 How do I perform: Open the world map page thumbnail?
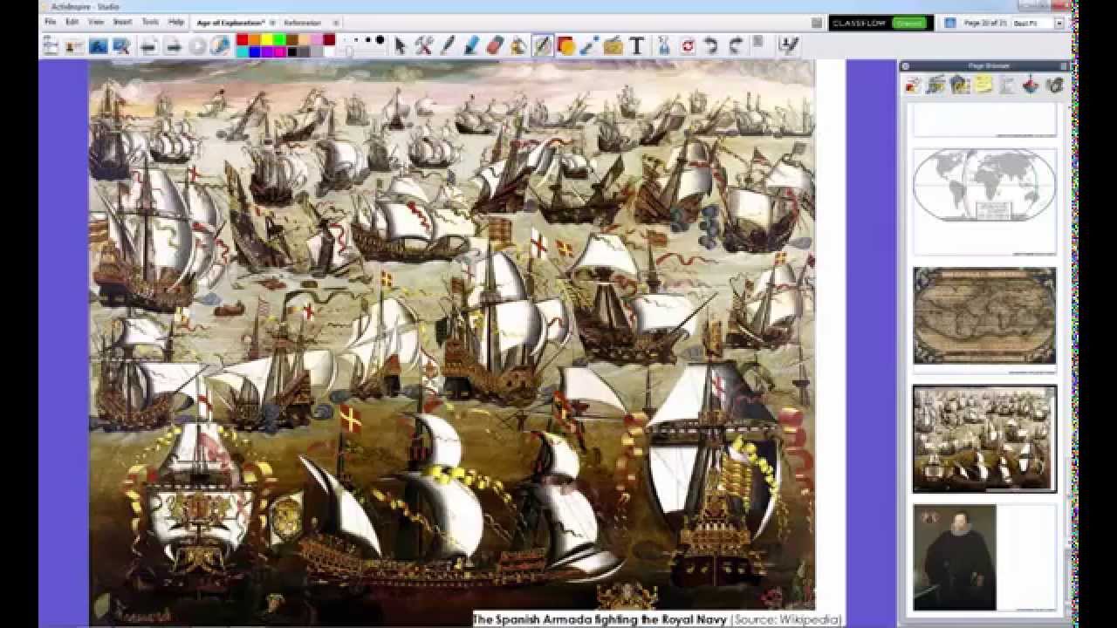[x=984, y=201]
